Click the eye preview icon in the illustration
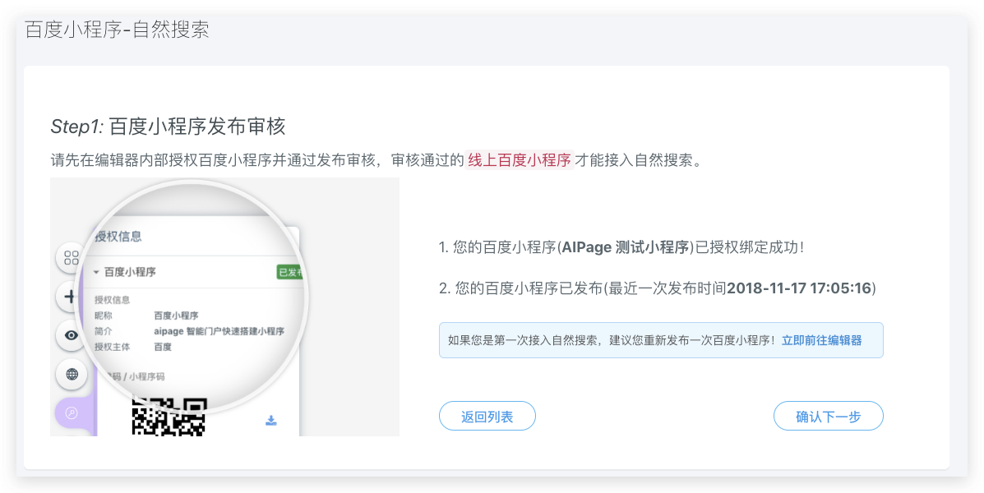The width and height of the screenshot is (984, 493). 72,335
